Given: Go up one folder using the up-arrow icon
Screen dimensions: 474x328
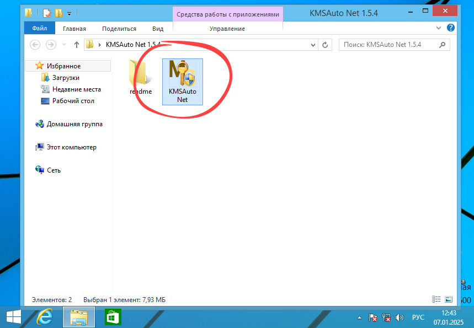Looking at the screenshot, I should pyautogui.click(x=76, y=45).
